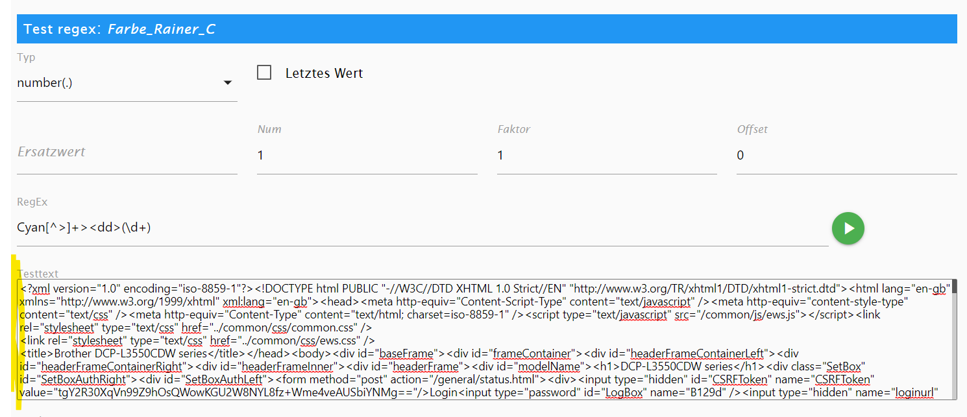This screenshot has height=417, width=967.
Task: Edit the Faktor field value
Action: 607,155
